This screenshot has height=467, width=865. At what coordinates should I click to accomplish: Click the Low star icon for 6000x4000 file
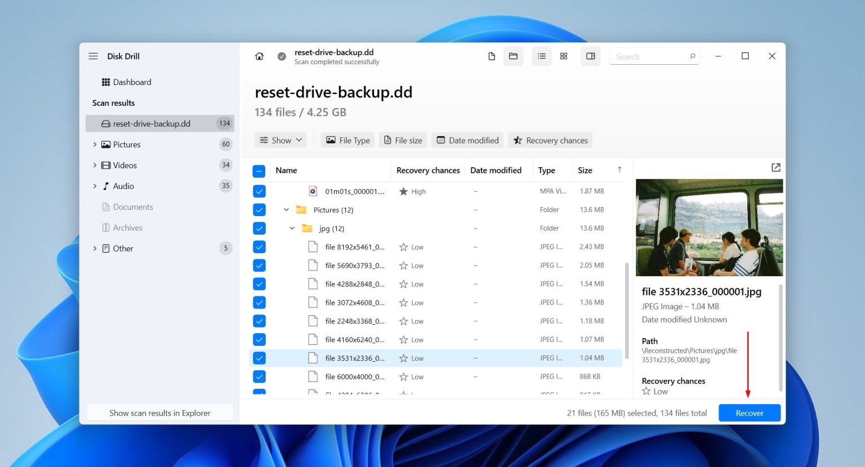pyautogui.click(x=403, y=377)
